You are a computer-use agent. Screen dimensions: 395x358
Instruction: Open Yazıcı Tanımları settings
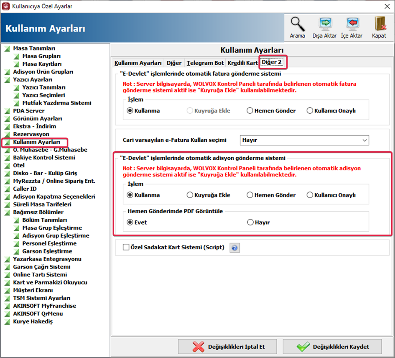(44, 87)
